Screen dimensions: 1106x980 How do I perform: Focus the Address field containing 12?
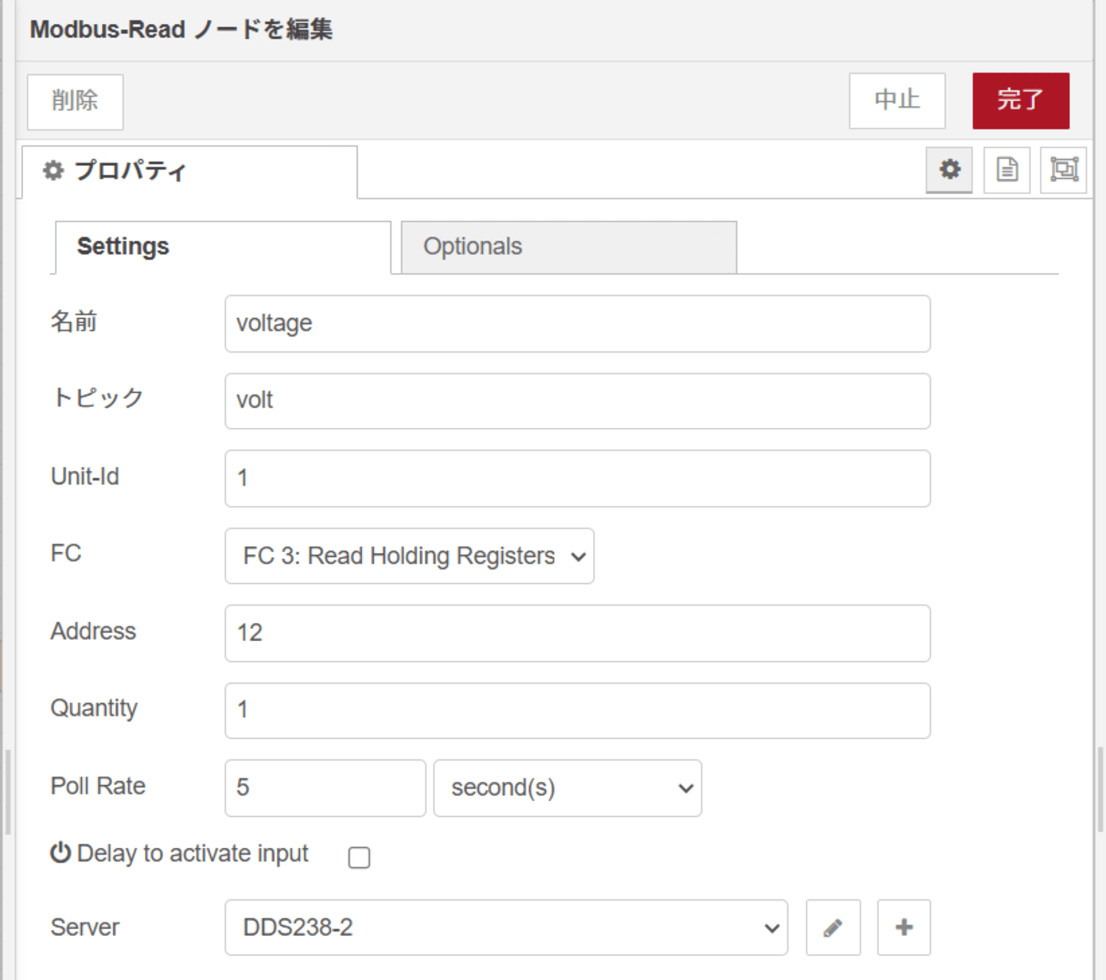click(577, 633)
